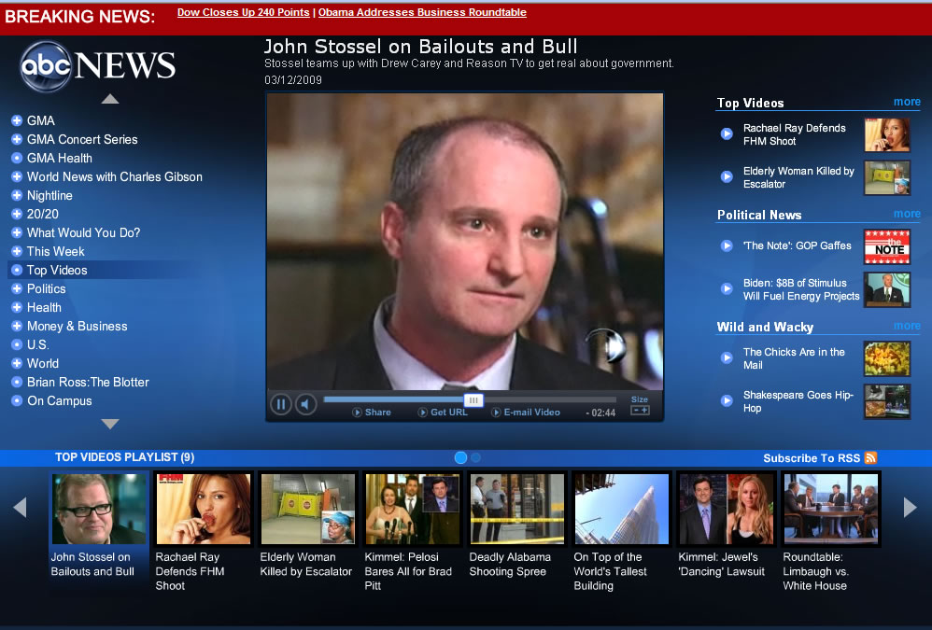Select the GMA Health category
The image size is (932, 630).
point(60,158)
